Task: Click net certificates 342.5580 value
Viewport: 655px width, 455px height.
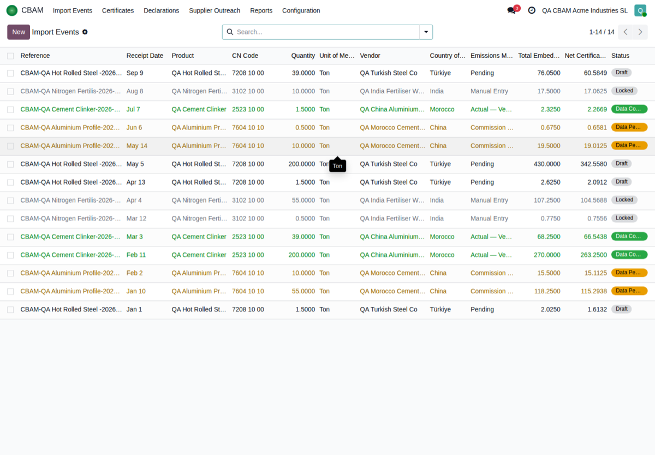Action: coord(594,164)
